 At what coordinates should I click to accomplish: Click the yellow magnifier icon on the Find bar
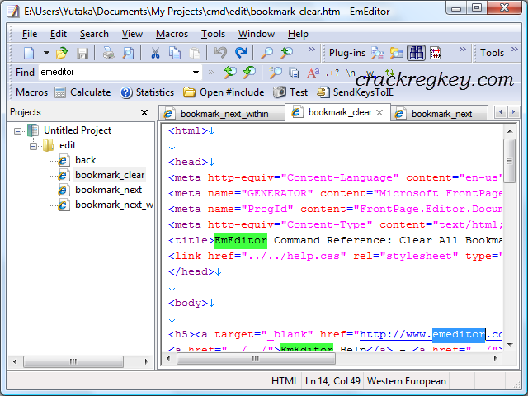click(276, 72)
